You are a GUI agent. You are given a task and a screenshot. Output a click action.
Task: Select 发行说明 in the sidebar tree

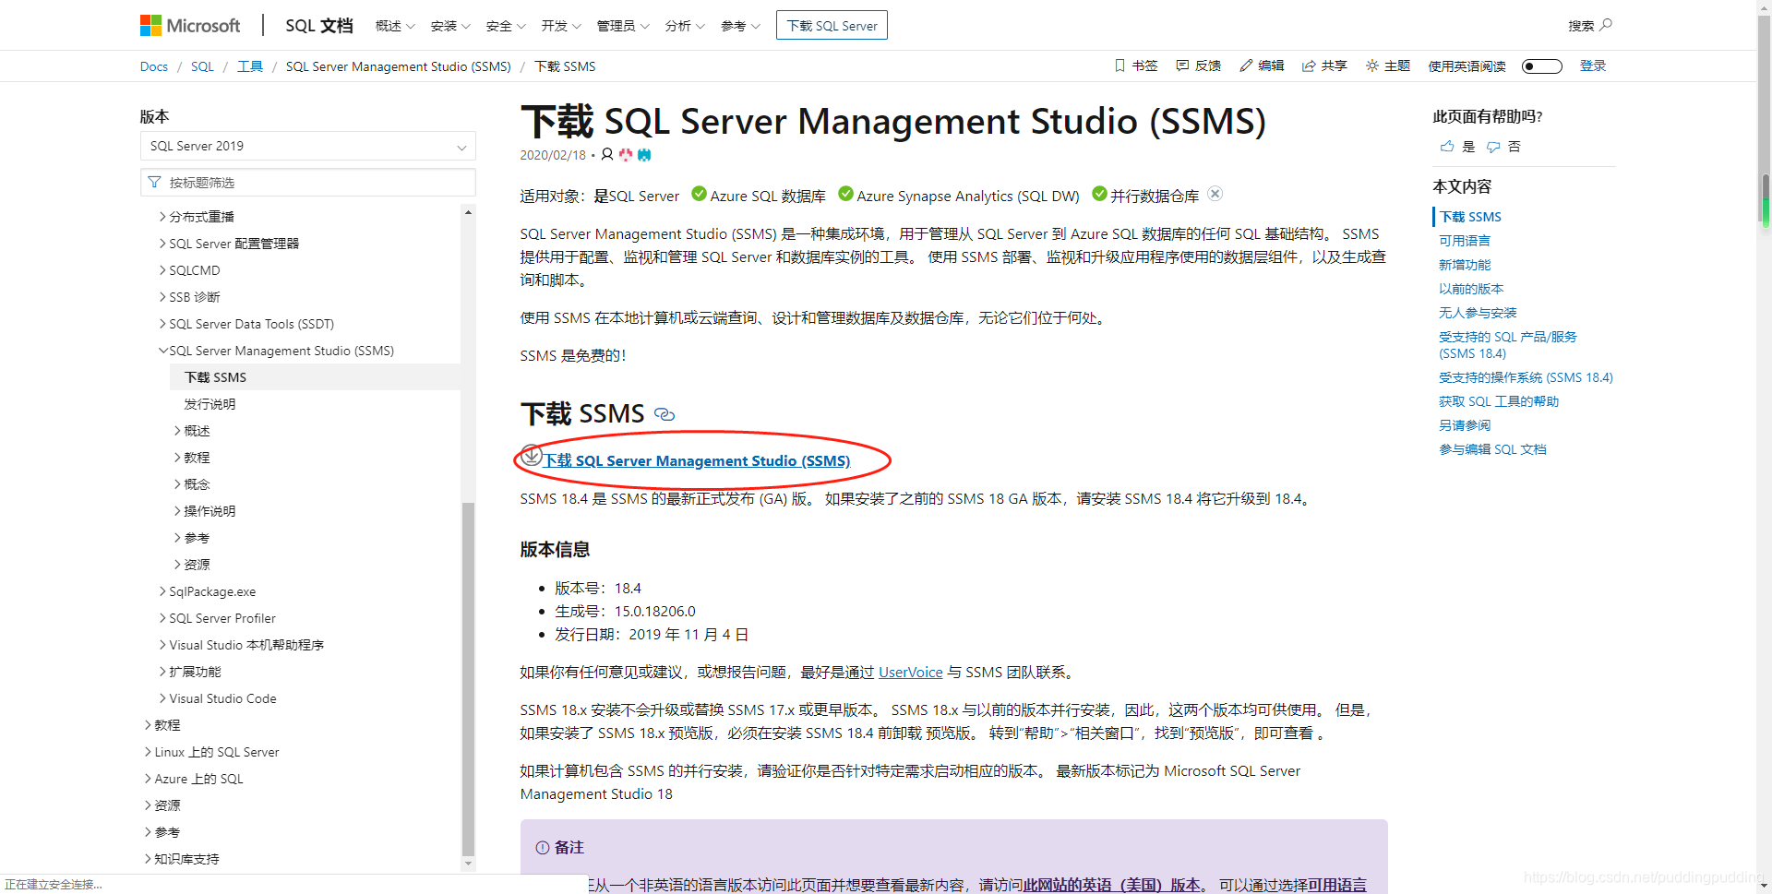point(210,404)
